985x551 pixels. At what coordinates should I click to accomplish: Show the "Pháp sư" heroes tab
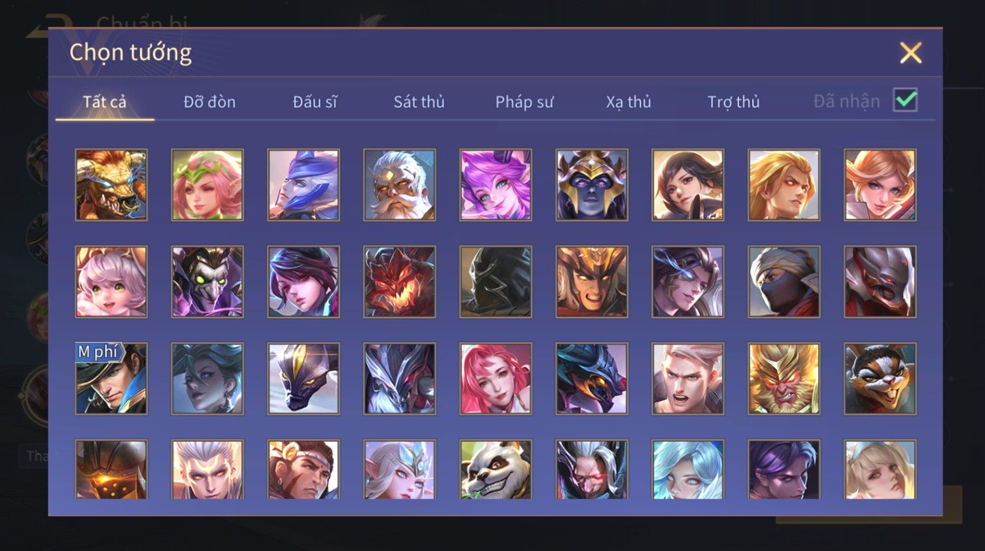click(x=524, y=102)
